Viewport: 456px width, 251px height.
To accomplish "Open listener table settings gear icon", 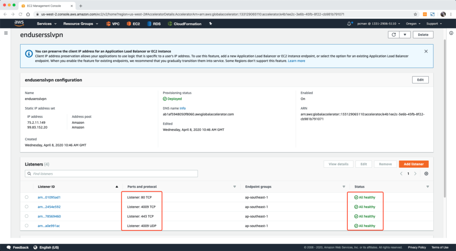I will tap(426, 174).
